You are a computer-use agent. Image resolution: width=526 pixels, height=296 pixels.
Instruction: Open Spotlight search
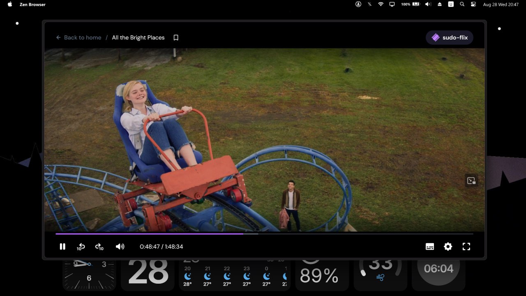[462, 4]
